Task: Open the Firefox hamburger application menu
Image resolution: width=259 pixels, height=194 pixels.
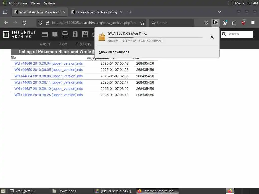Action: pyautogui.click(x=253, y=23)
